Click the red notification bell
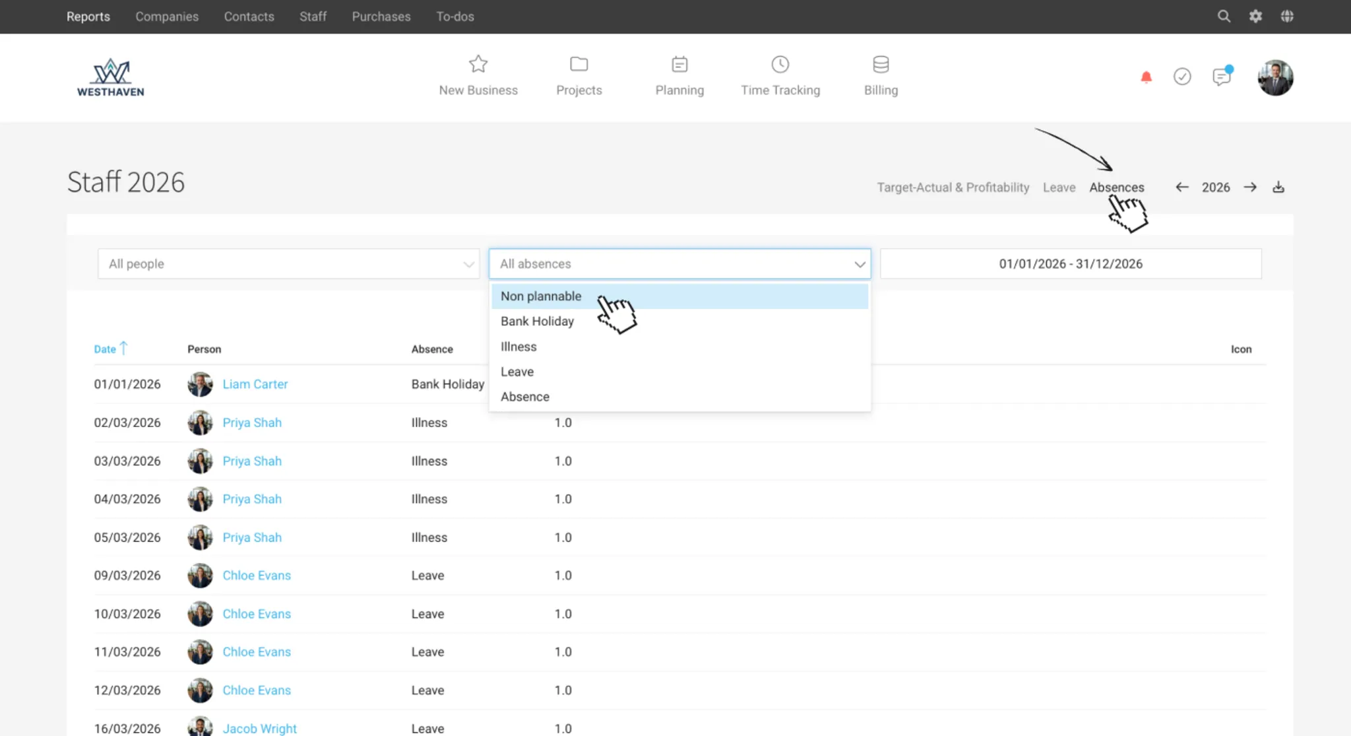 [1146, 77]
